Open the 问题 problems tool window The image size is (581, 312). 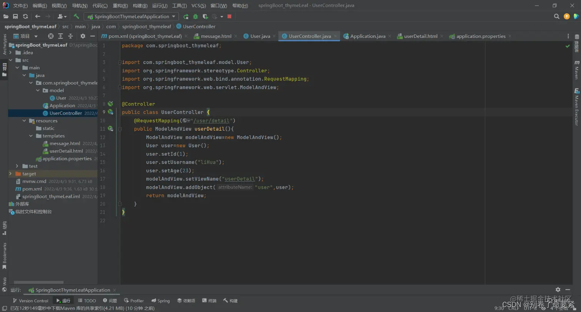(110, 300)
